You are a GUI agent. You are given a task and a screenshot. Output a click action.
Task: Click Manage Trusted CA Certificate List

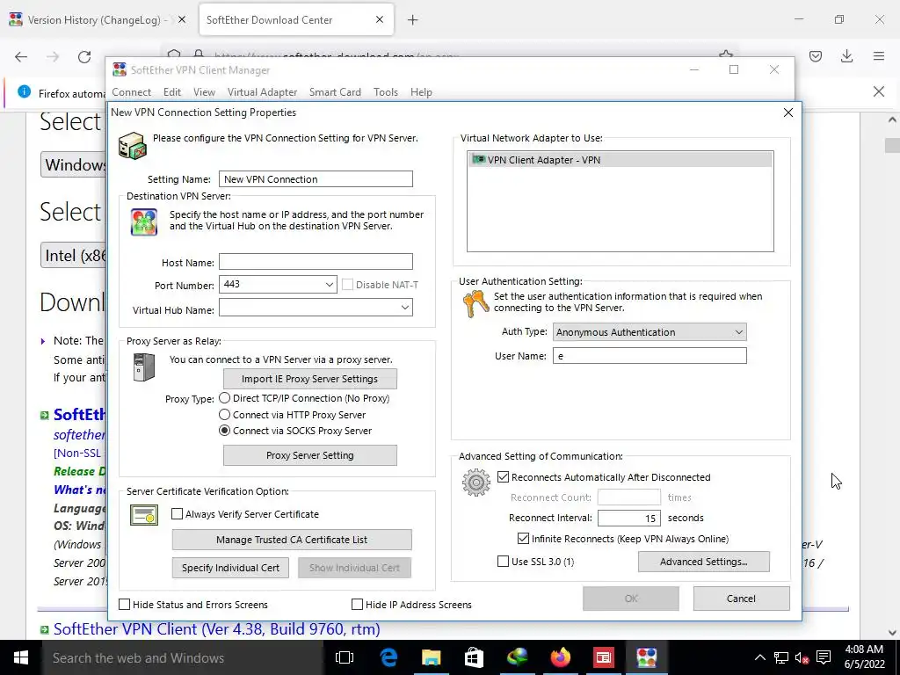pyautogui.click(x=292, y=540)
